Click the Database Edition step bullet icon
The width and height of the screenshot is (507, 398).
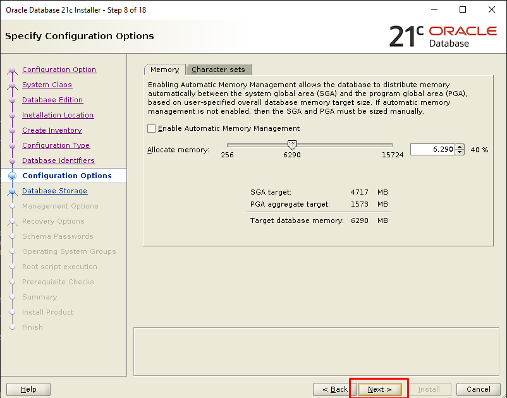12,100
